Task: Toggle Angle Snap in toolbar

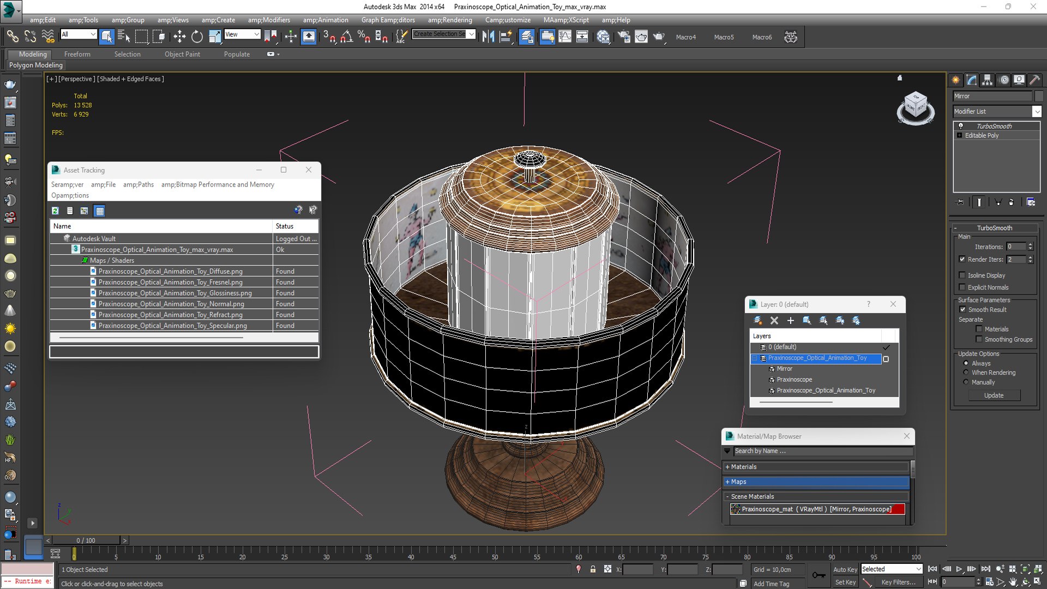Action: coord(346,37)
